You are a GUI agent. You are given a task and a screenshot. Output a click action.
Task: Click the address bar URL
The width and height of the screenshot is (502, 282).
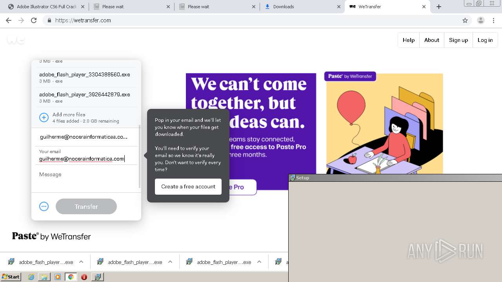click(83, 20)
